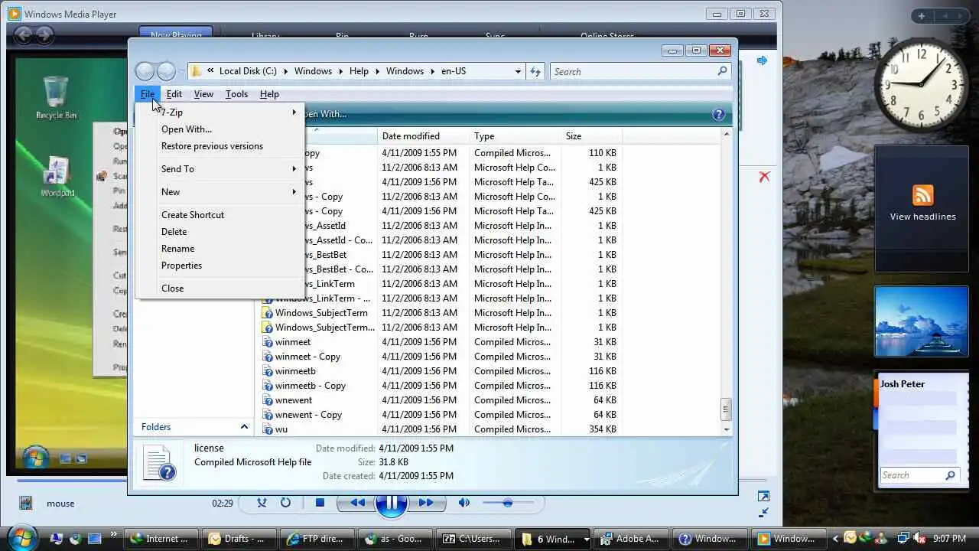Select Restore previous versions
The height and width of the screenshot is (551, 979).
[x=212, y=146]
